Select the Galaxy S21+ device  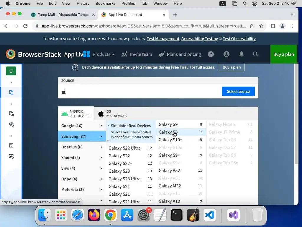click(131, 194)
